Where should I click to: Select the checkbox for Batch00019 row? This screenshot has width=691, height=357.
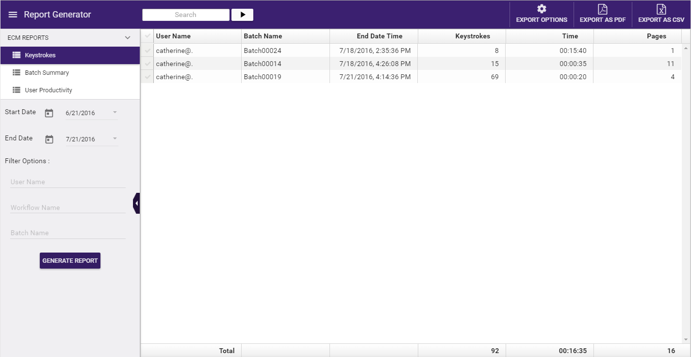click(148, 77)
